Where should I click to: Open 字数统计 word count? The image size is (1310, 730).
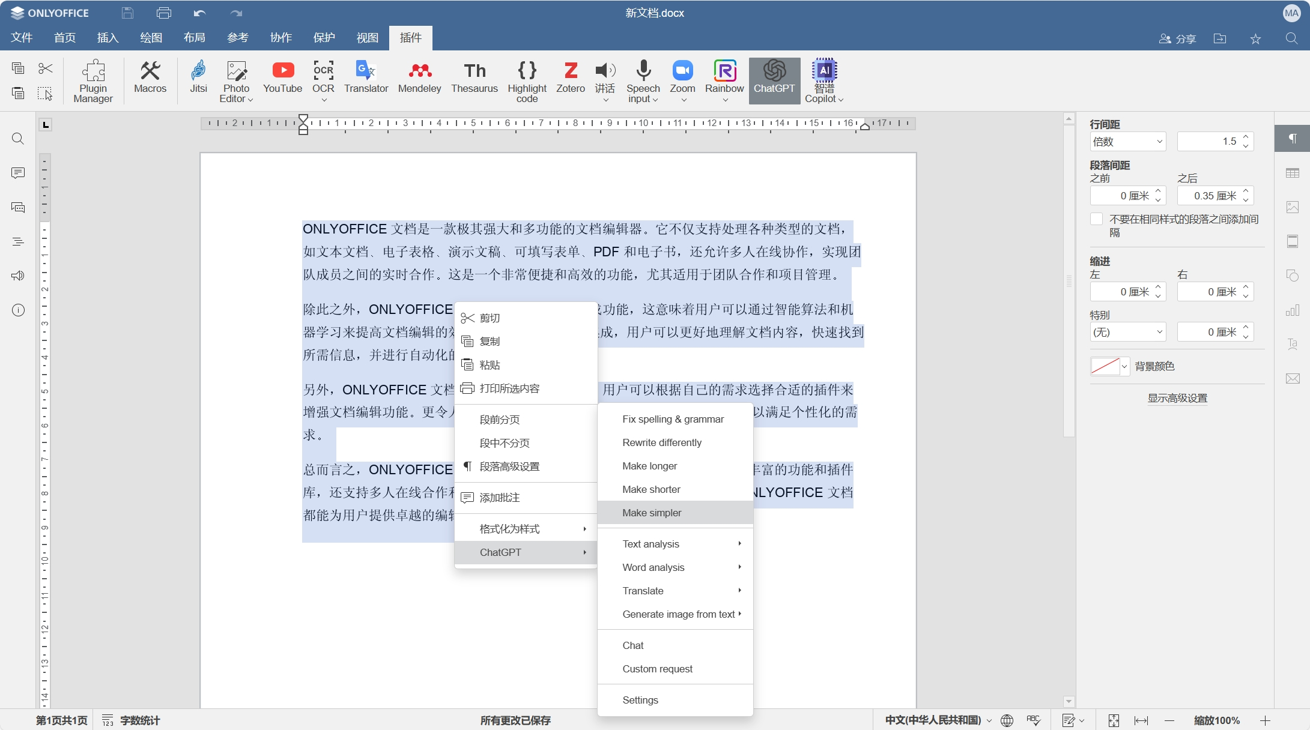[131, 720]
